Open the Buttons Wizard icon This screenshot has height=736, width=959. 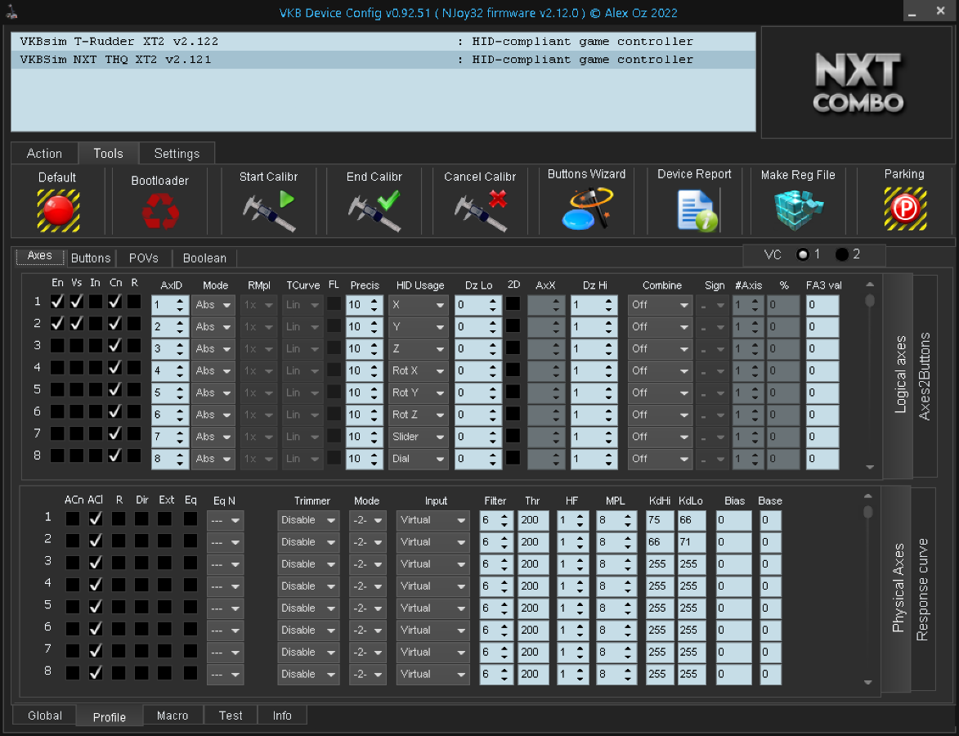click(x=587, y=209)
